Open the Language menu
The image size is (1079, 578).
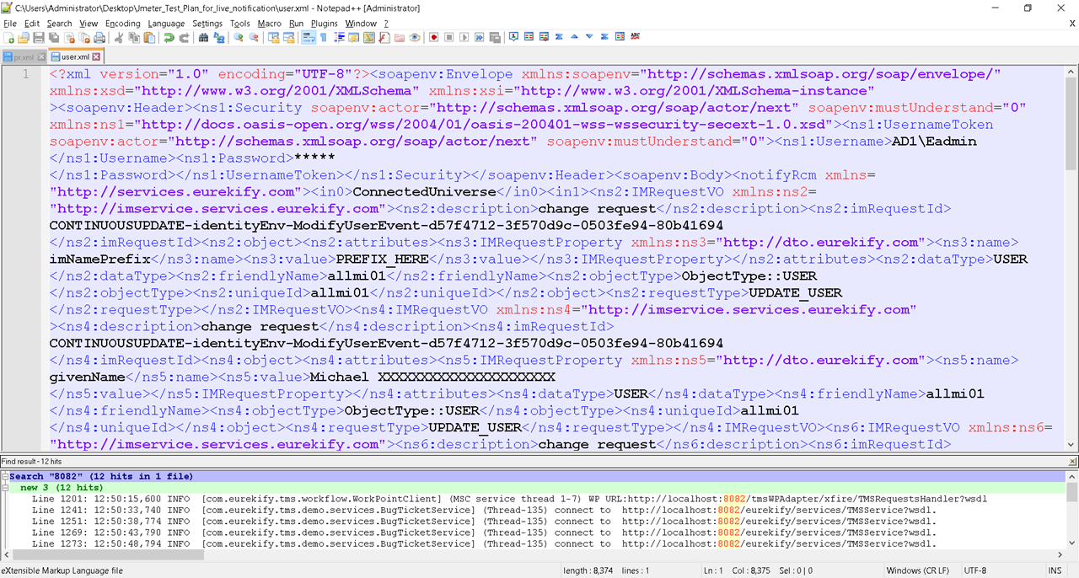(x=166, y=24)
